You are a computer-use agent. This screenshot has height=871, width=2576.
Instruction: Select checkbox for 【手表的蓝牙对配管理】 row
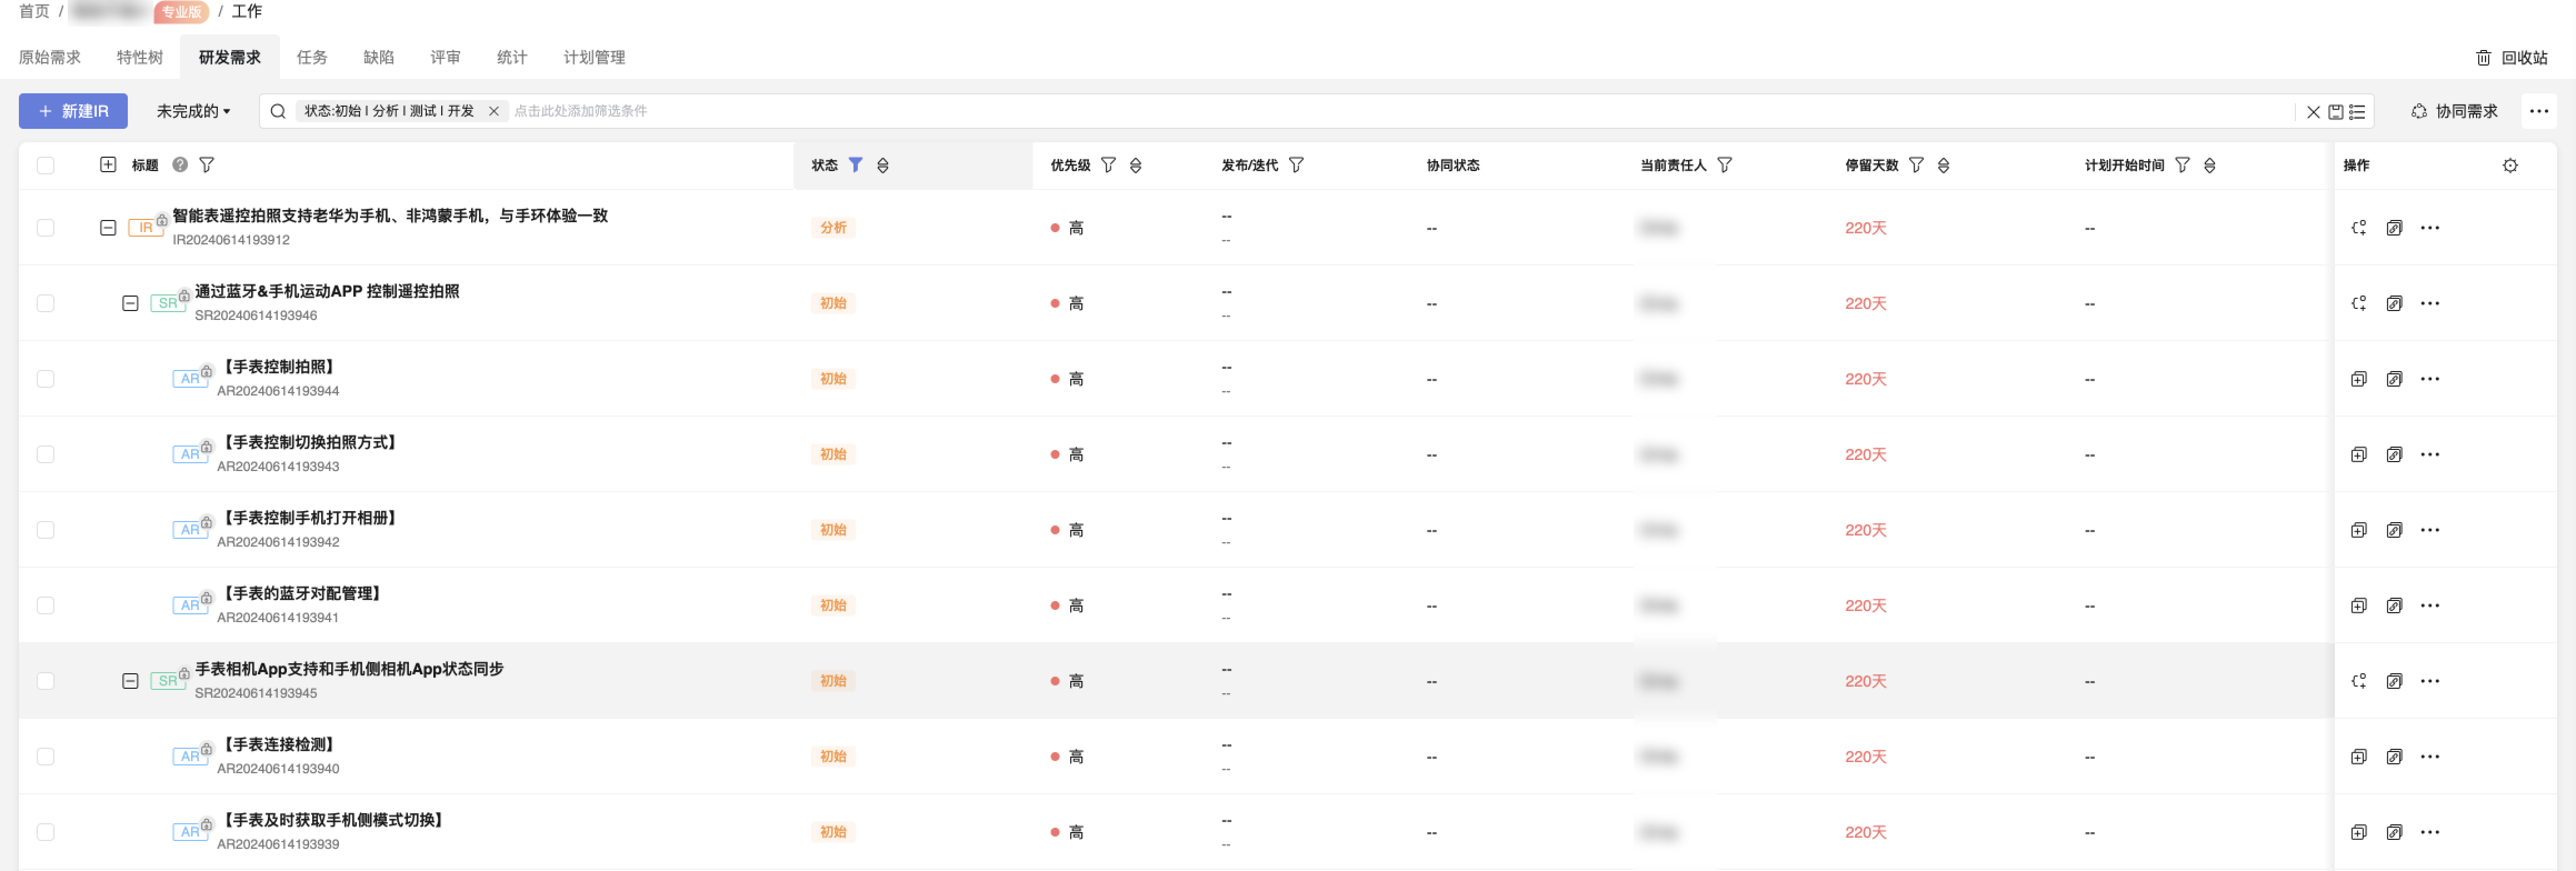[x=45, y=605]
